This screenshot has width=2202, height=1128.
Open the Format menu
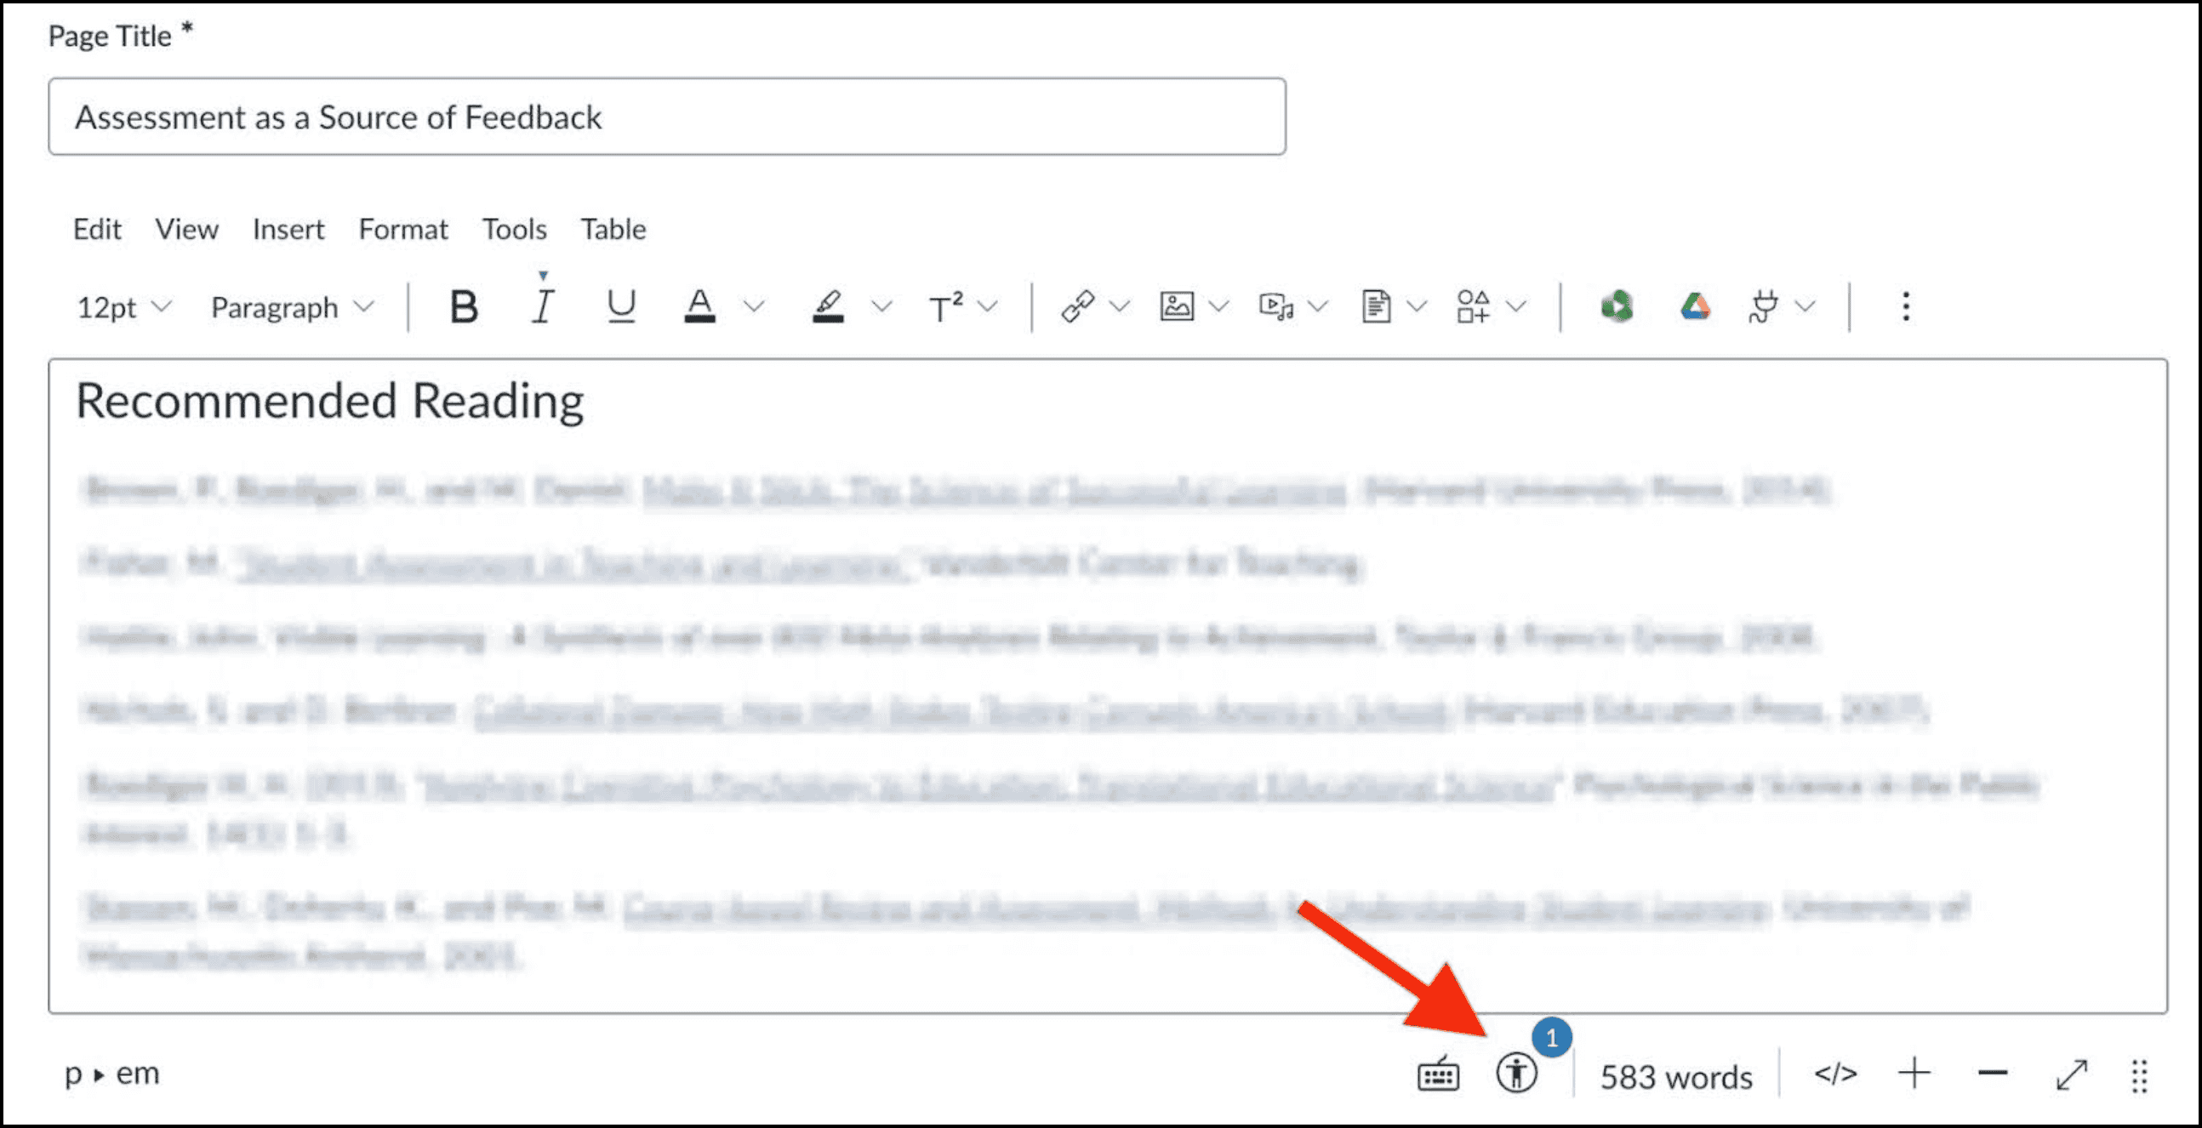(x=402, y=229)
